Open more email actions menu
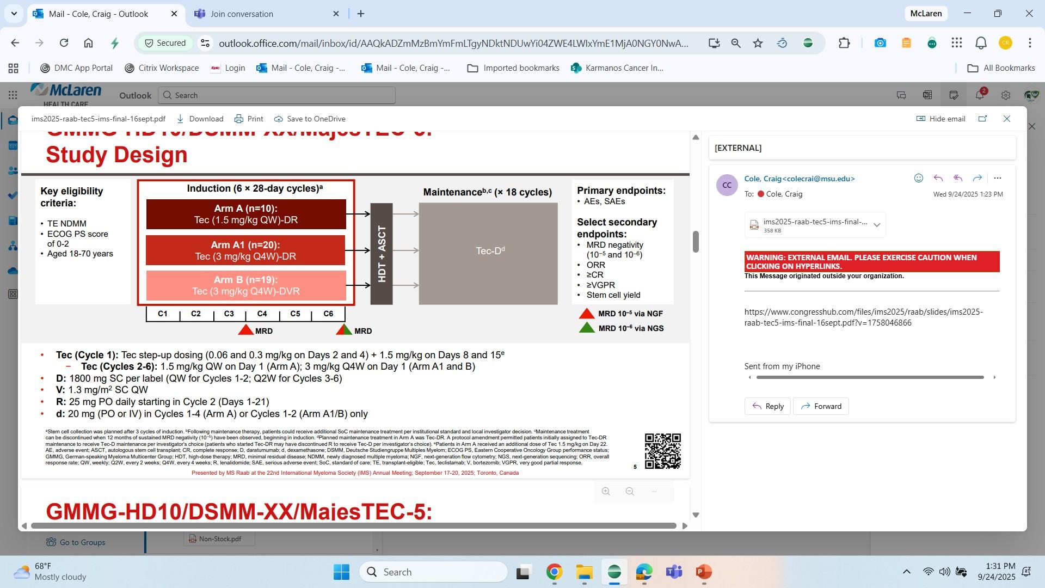Viewport: 1045px width, 588px height. pyautogui.click(x=997, y=178)
